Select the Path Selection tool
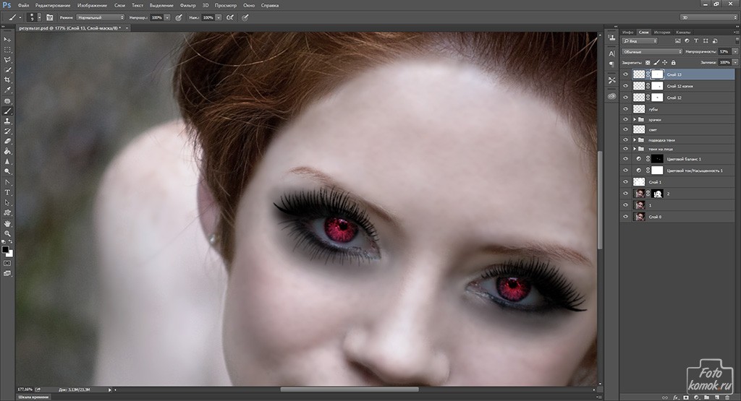Viewport: 741px width, 401px height. point(7,203)
